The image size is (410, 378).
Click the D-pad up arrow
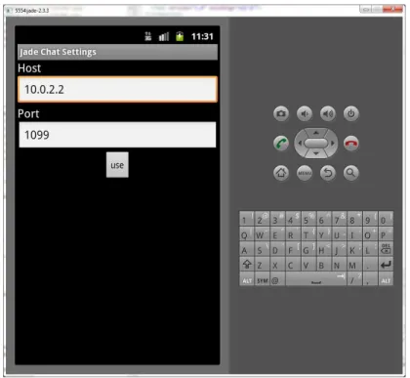coord(316,132)
